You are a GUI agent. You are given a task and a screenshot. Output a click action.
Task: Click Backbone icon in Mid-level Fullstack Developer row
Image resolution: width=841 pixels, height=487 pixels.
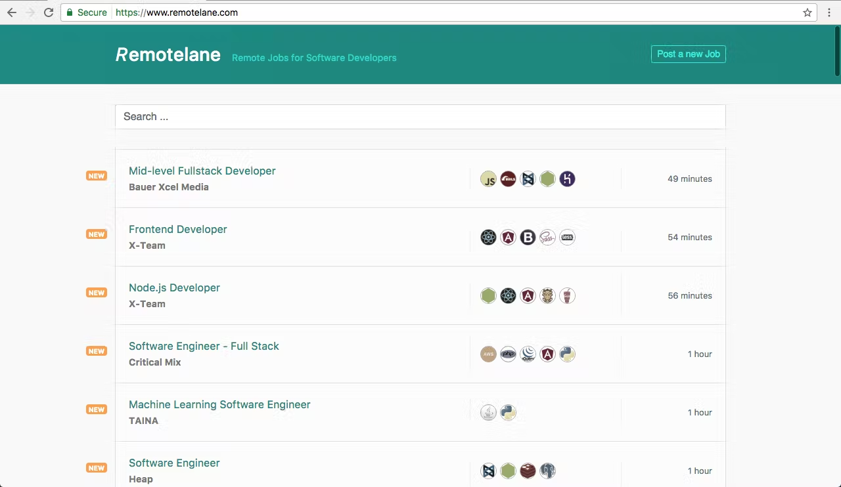[x=528, y=179]
